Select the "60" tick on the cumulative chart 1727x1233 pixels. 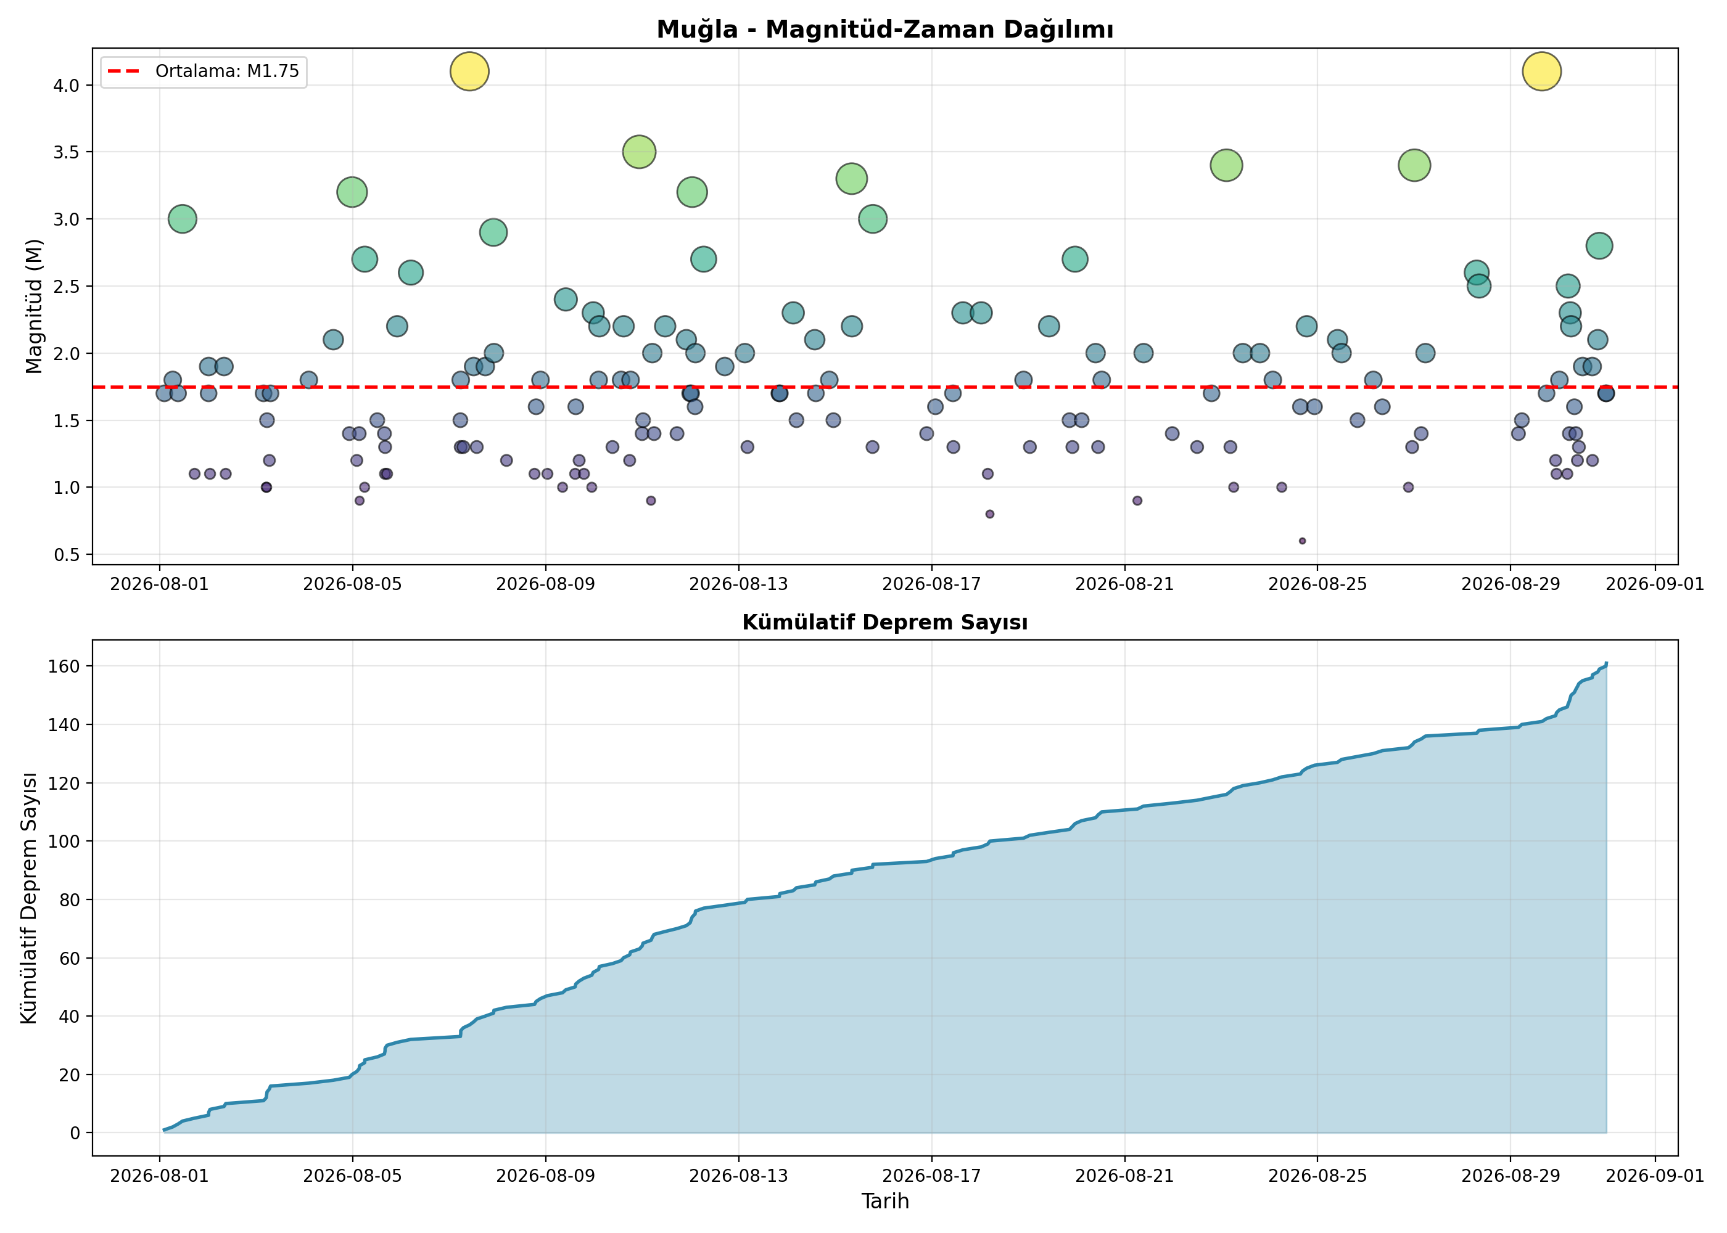[70, 958]
